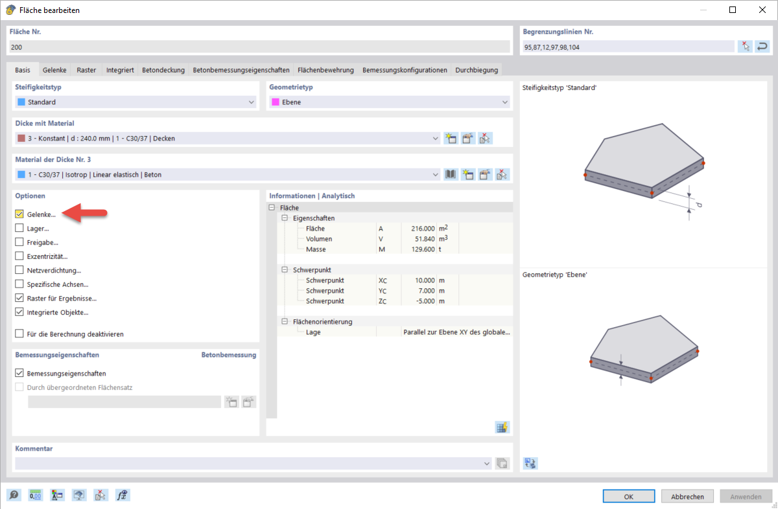The width and height of the screenshot is (778, 509).
Task: Open the Steifigkeitstyp dropdown
Action: pyautogui.click(x=252, y=102)
